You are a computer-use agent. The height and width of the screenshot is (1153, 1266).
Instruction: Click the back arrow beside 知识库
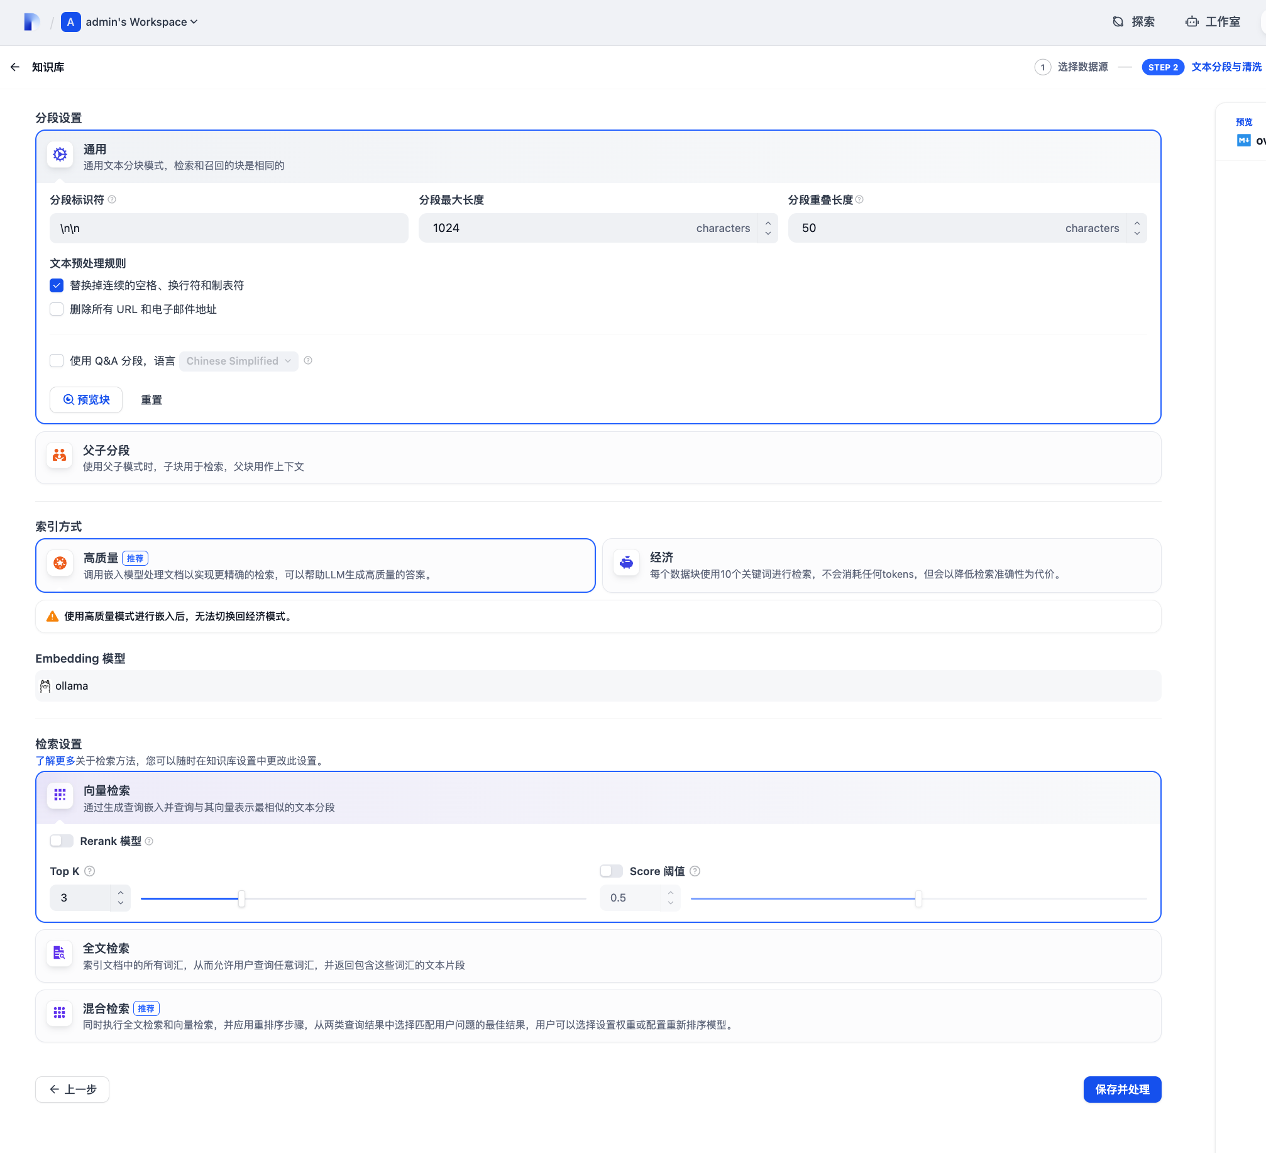click(15, 67)
